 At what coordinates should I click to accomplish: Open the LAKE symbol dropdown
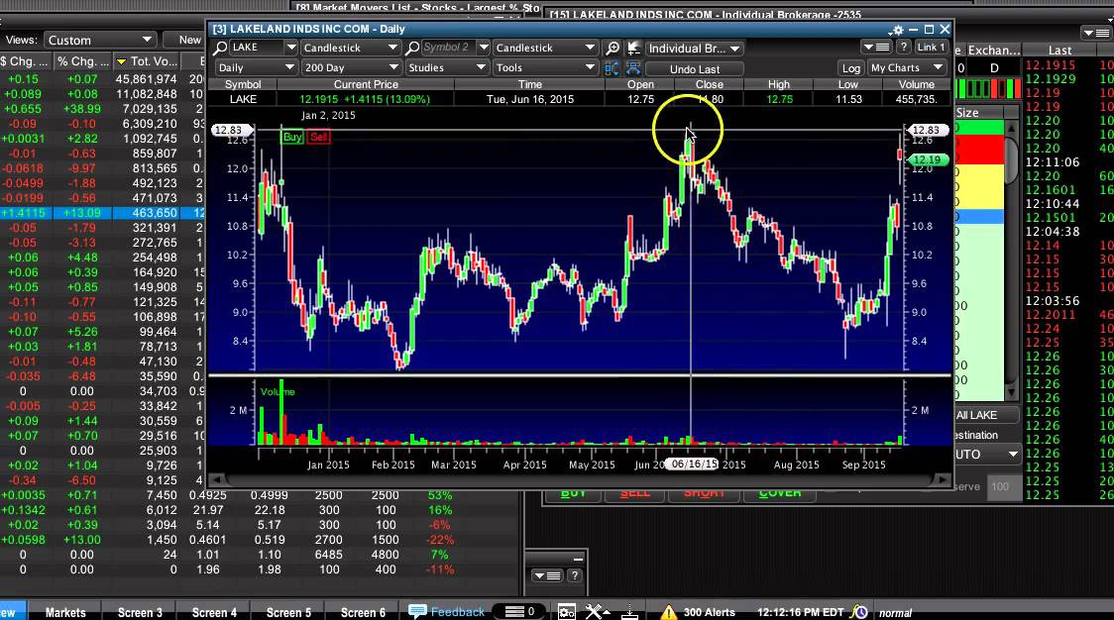click(290, 48)
